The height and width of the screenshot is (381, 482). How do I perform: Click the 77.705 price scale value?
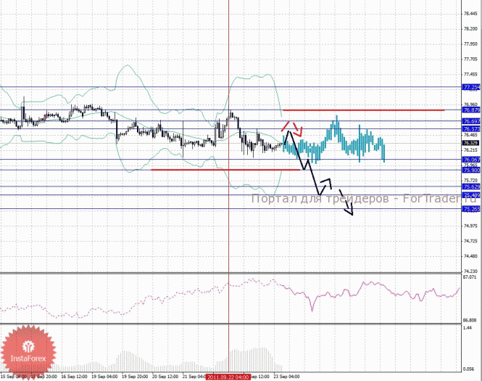(x=470, y=59)
